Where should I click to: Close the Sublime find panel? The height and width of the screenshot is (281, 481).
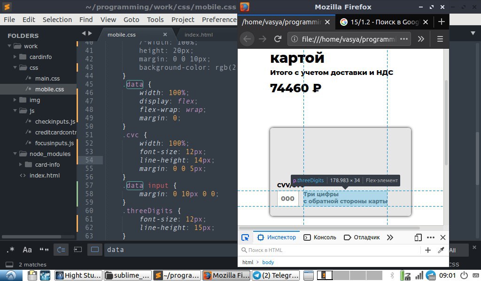click(x=474, y=247)
